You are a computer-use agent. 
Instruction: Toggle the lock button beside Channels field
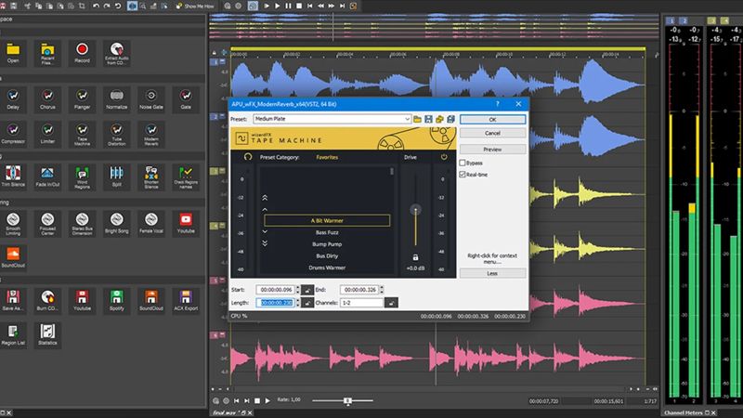tap(391, 303)
